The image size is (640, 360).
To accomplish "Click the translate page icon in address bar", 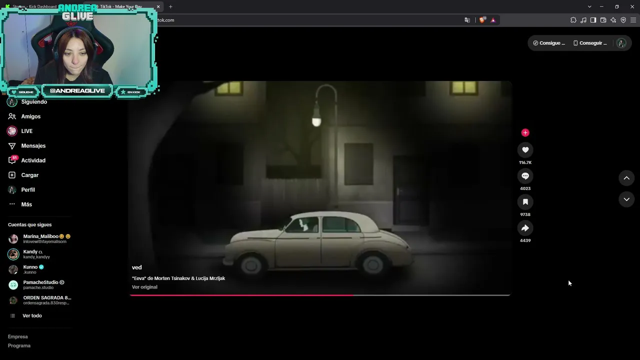I will click(x=467, y=20).
